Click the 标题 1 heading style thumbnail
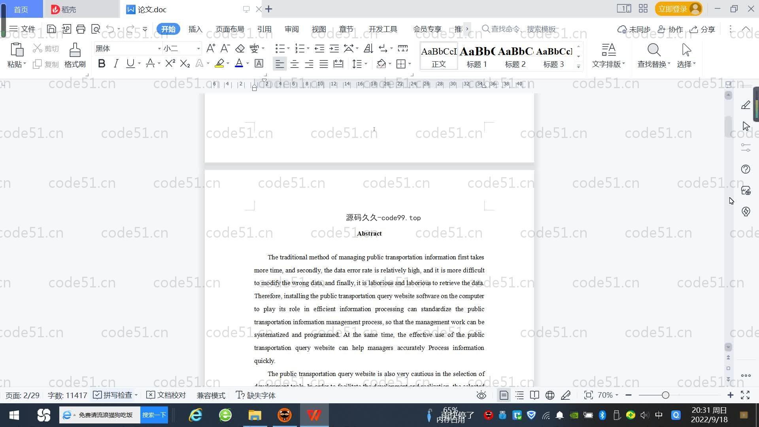This screenshot has height=427, width=759. [x=477, y=56]
